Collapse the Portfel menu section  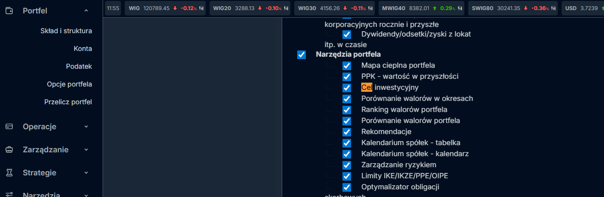click(86, 11)
